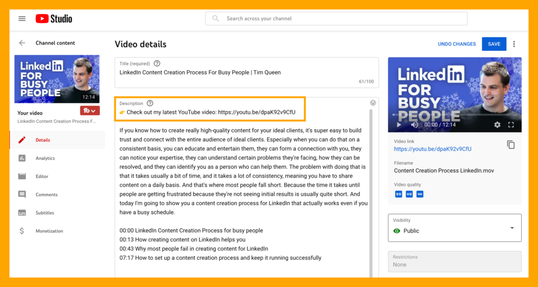Screen dimensions: 538x287
Task: Click the preview player progress bar
Action: (x=454, y=115)
